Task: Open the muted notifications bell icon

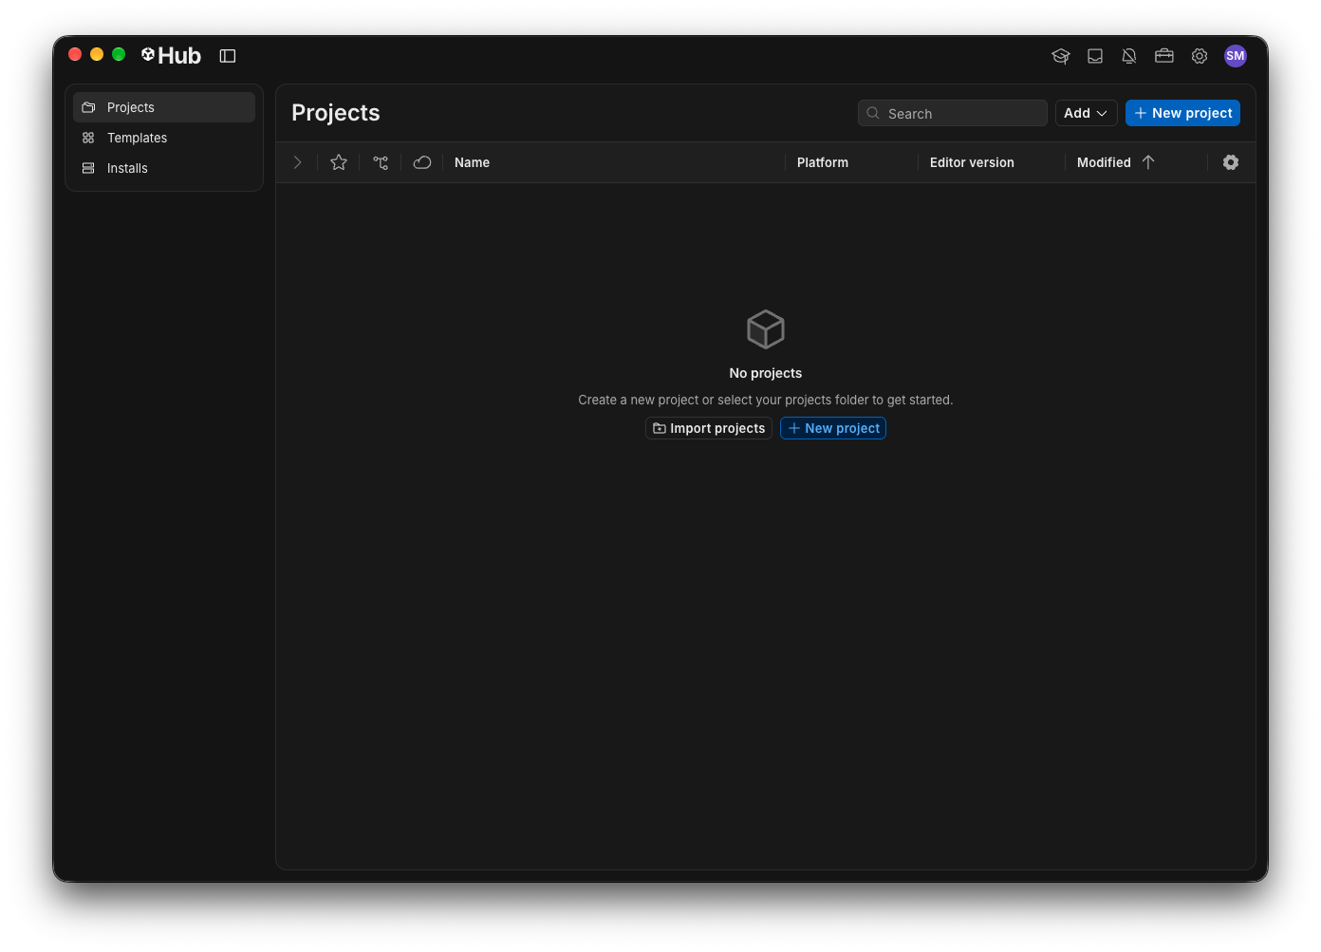Action: point(1129,56)
